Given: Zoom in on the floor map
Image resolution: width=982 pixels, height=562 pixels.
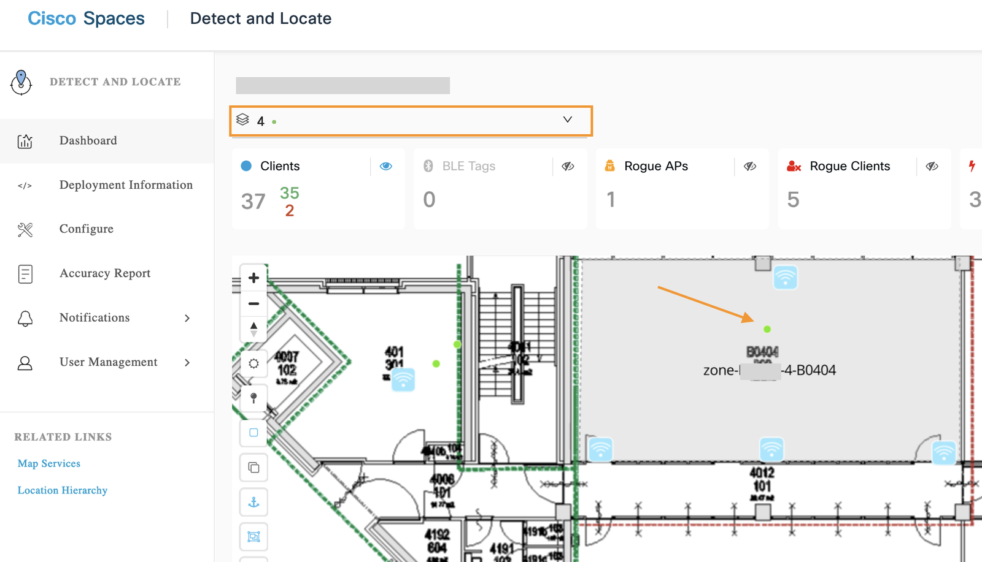Looking at the screenshot, I should [253, 278].
